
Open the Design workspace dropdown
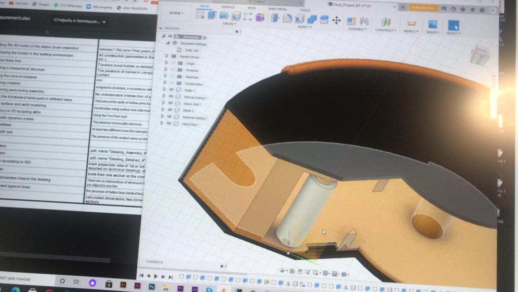[x=175, y=13]
